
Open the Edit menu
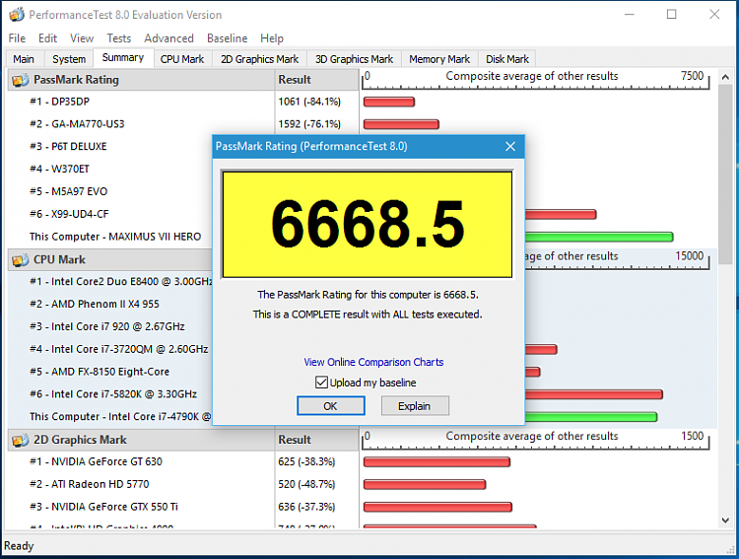(47, 38)
